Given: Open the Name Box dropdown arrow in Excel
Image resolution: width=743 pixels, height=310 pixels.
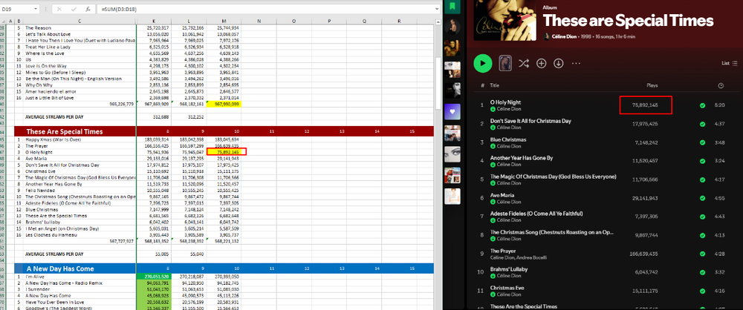Looking at the screenshot, I should pos(36,9).
